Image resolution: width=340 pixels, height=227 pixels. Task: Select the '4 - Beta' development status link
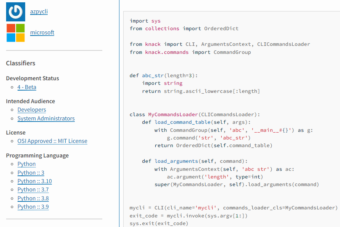point(27,87)
